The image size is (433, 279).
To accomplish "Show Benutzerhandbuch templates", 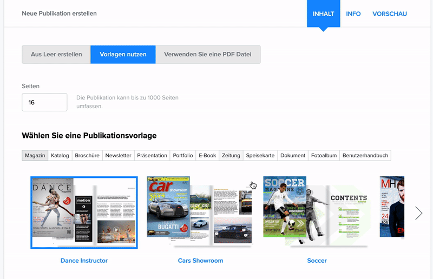I will pos(365,156).
